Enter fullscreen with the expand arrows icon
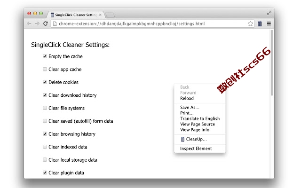This screenshot has height=188, width=301. (269, 13)
